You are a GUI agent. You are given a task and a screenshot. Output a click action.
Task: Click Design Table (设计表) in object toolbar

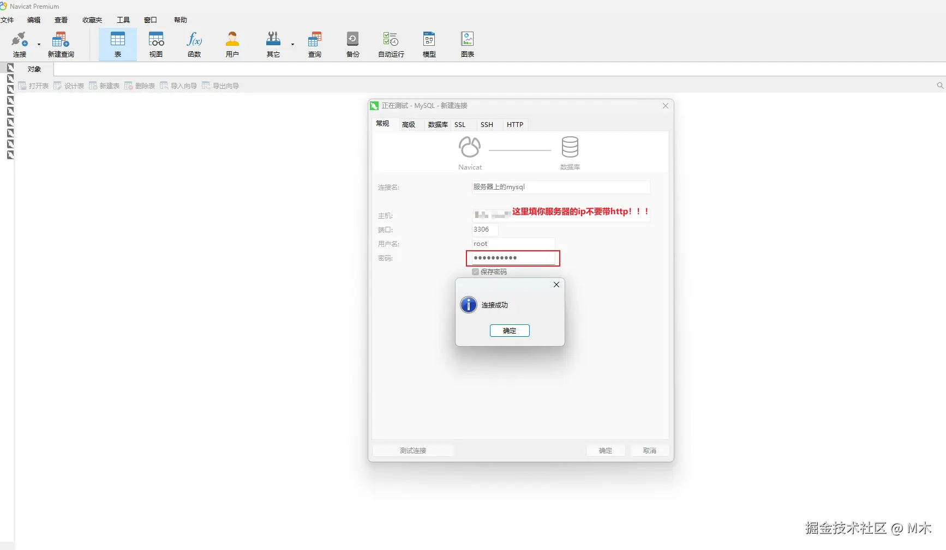click(69, 86)
